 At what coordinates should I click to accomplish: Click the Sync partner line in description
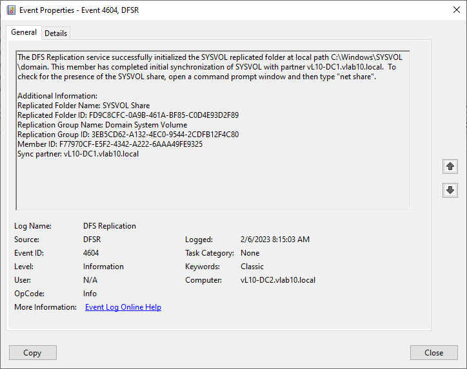pos(78,154)
